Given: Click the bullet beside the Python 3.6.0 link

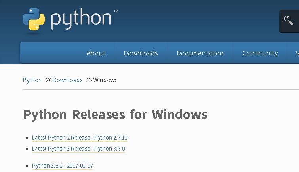Looking at the screenshot, I should coord(27,149).
